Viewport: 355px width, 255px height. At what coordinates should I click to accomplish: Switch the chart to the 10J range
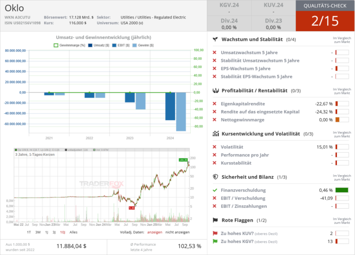(x=62, y=232)
